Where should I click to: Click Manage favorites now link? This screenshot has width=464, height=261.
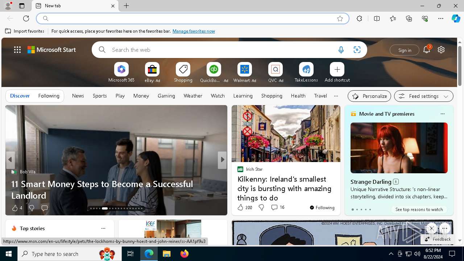pyautogui.click(x=194, y=31)
